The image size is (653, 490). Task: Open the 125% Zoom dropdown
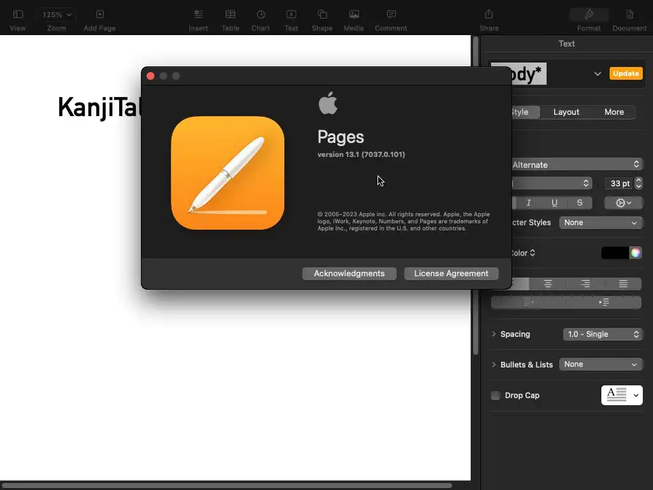tap(57, 15)
